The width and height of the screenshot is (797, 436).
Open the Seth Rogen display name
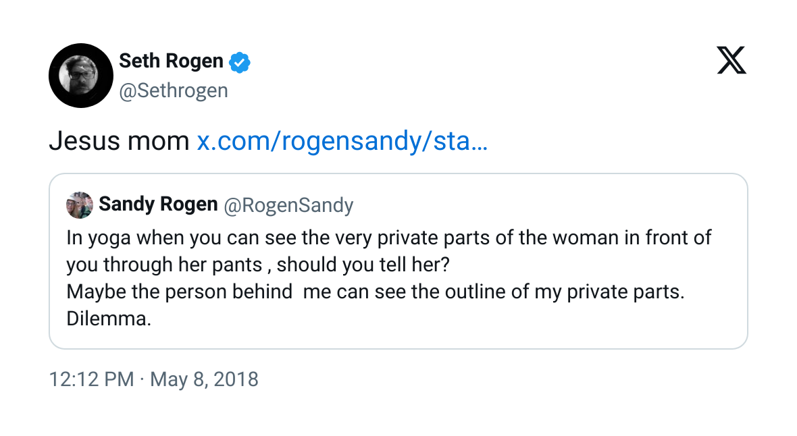point(171,61)
